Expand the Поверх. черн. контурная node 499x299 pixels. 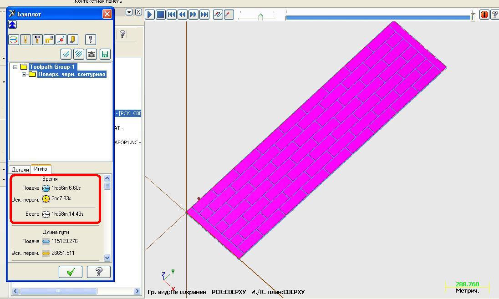24,74
